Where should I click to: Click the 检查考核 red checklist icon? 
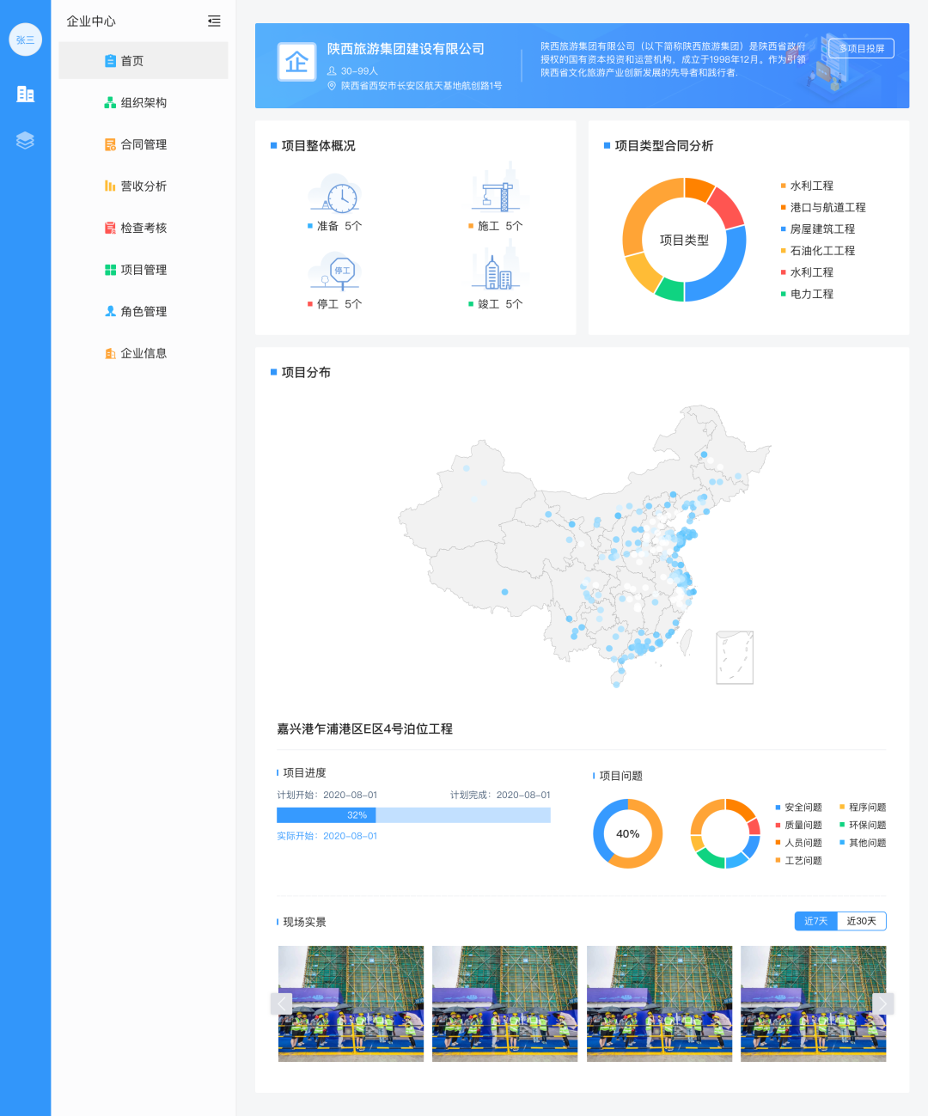[x=110, y=228]
